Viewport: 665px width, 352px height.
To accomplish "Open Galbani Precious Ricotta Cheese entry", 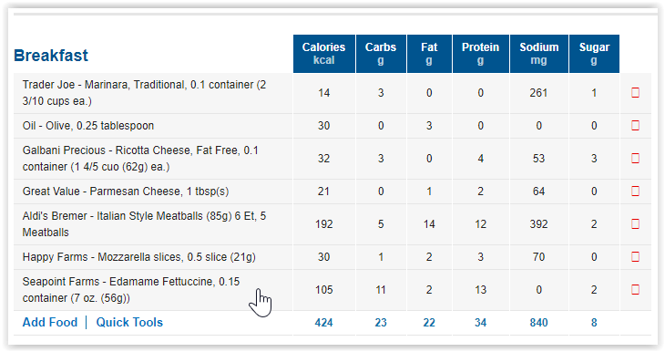I will click(140, 159).
